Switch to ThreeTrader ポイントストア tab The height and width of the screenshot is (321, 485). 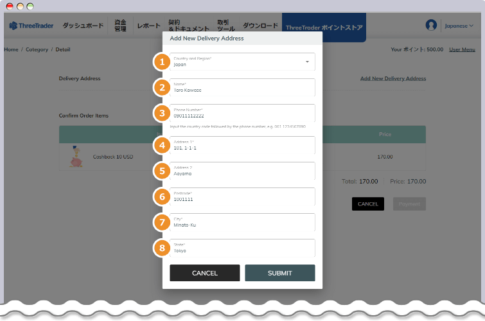[x=324, y=28]
